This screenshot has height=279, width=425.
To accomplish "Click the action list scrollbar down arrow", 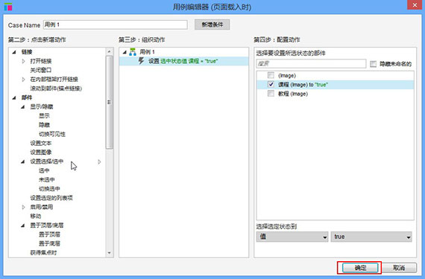I will tap(109, 253).
